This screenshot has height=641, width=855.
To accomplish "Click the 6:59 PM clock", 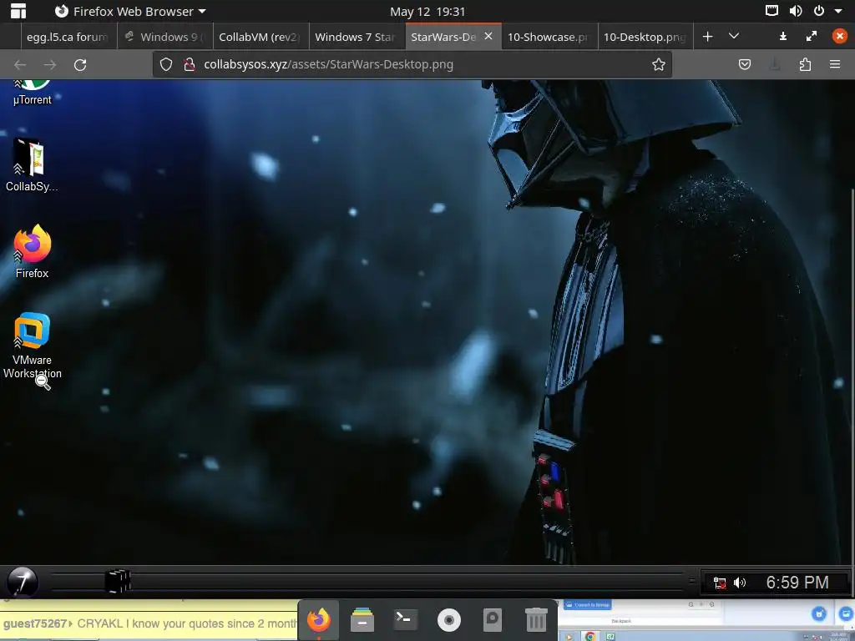I will point(797,583).
